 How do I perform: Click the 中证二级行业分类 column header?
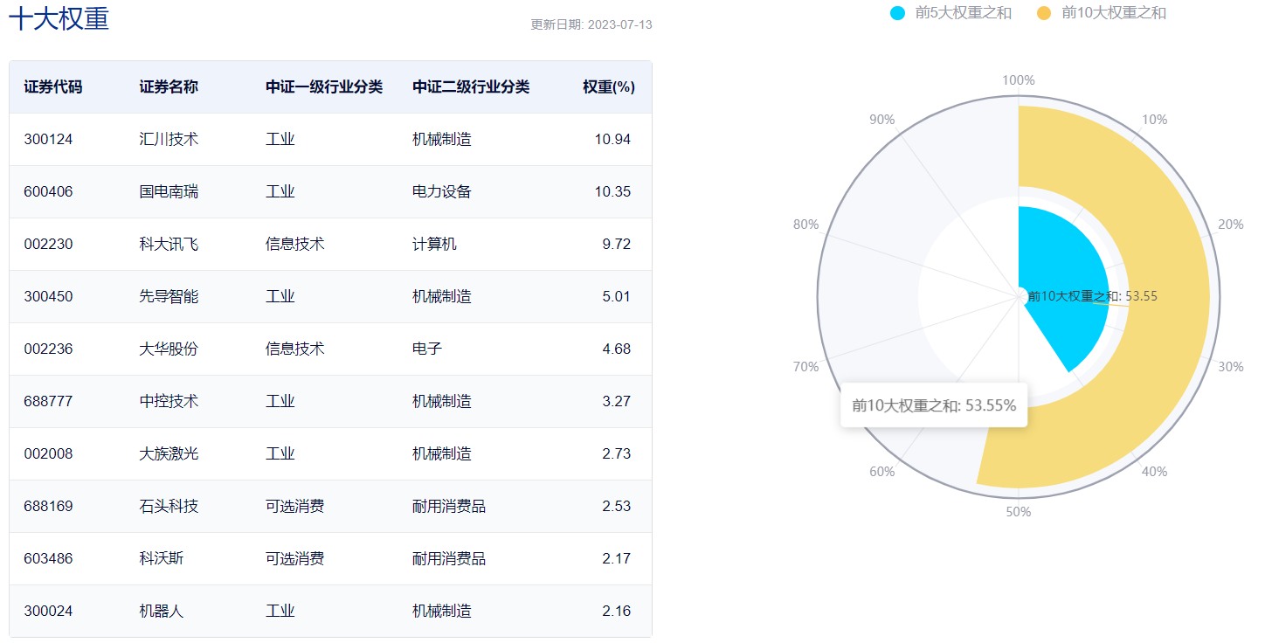pos(471,87)
